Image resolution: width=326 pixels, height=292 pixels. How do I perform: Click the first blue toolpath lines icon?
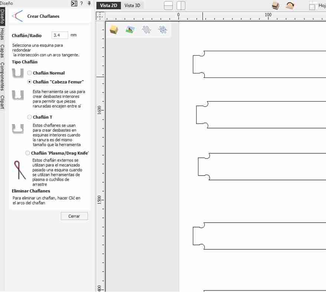[x=146, y=30]
